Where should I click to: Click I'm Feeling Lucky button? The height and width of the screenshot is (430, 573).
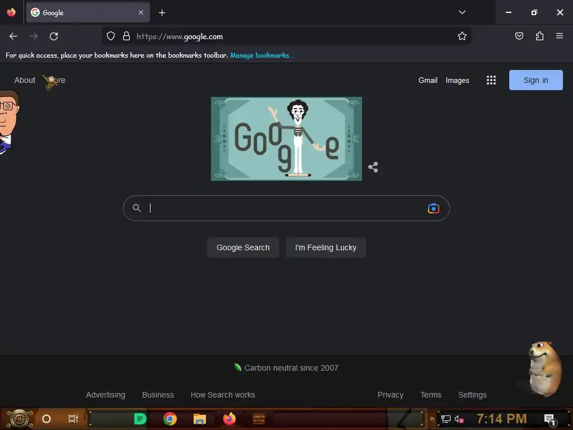point(326,247)
